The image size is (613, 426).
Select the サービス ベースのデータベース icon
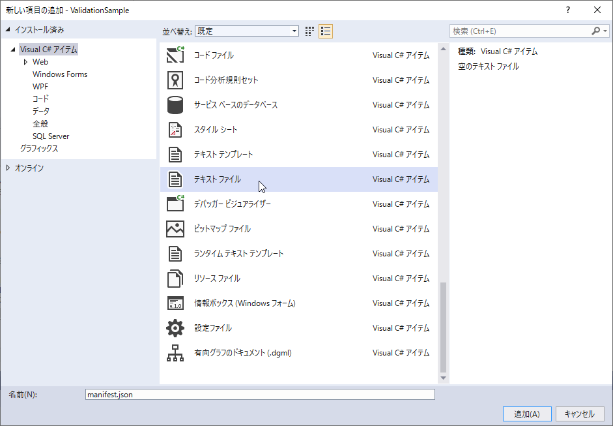click(175, 105)
